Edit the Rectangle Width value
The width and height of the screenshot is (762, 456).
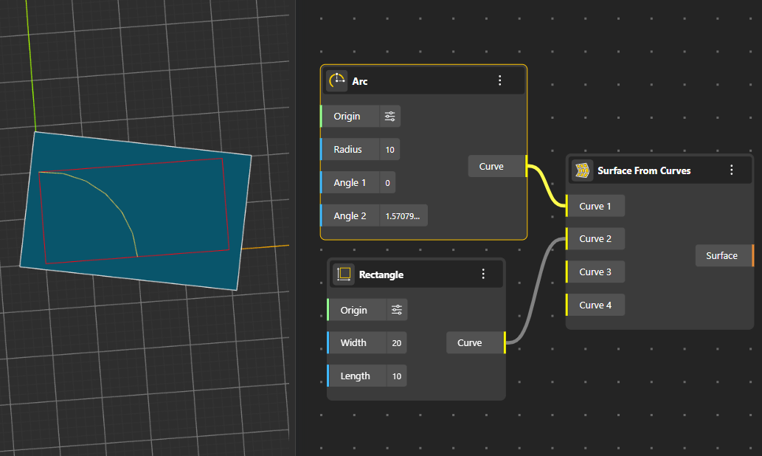click(x=396, y=343)
